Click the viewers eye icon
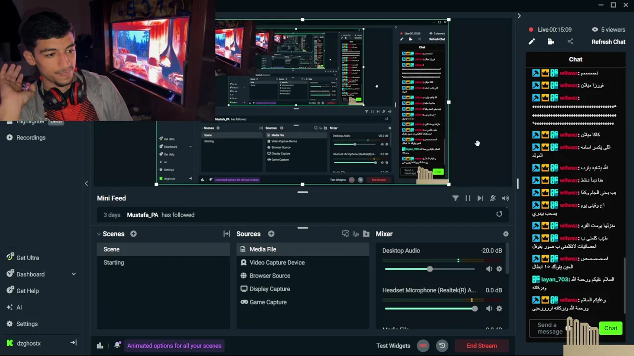 595,30
